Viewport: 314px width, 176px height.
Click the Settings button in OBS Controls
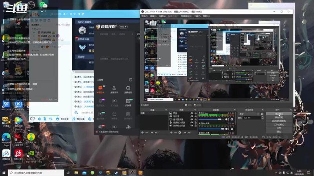coord(279,128)
